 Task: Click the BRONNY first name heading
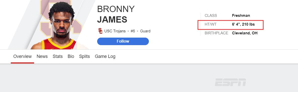[x=116, y=9]
